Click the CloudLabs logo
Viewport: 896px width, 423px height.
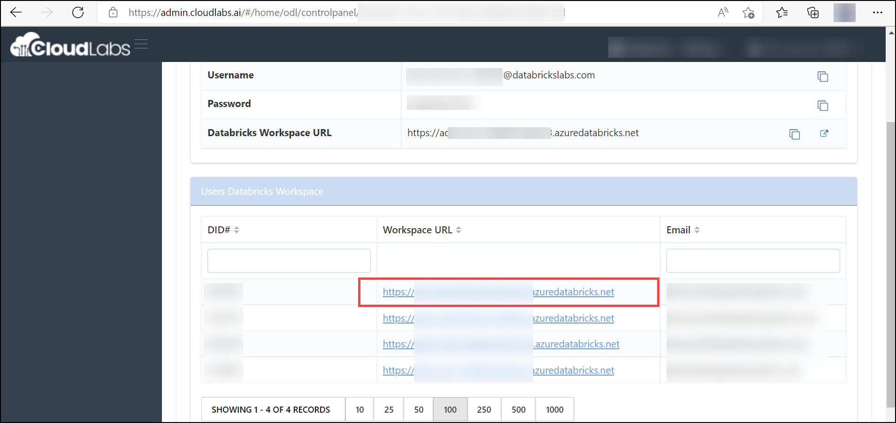(70, 45)
